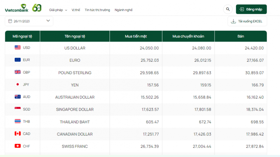Image resolution: width=280 pixels, height=157 pixels.
Task: Open the Vị thế menu item
Action: (x=76, y=10)
